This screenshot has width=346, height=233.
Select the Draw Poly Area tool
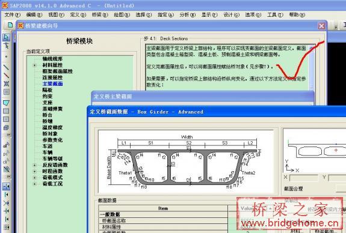[x=6, y=103]
